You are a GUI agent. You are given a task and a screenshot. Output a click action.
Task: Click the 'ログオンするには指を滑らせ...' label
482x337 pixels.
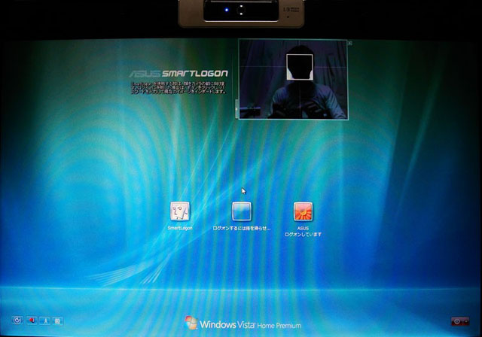point(242,229)
